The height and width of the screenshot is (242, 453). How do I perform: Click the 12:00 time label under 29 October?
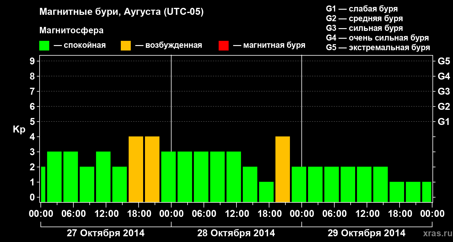tap(367, 214)
